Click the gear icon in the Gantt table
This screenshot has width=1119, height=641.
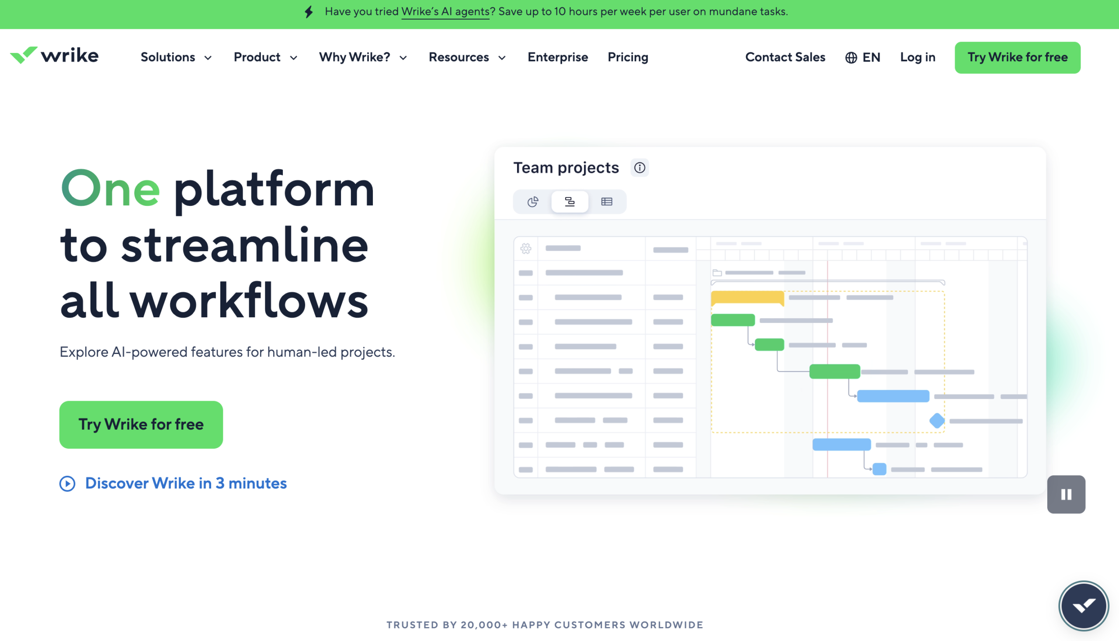525,249
